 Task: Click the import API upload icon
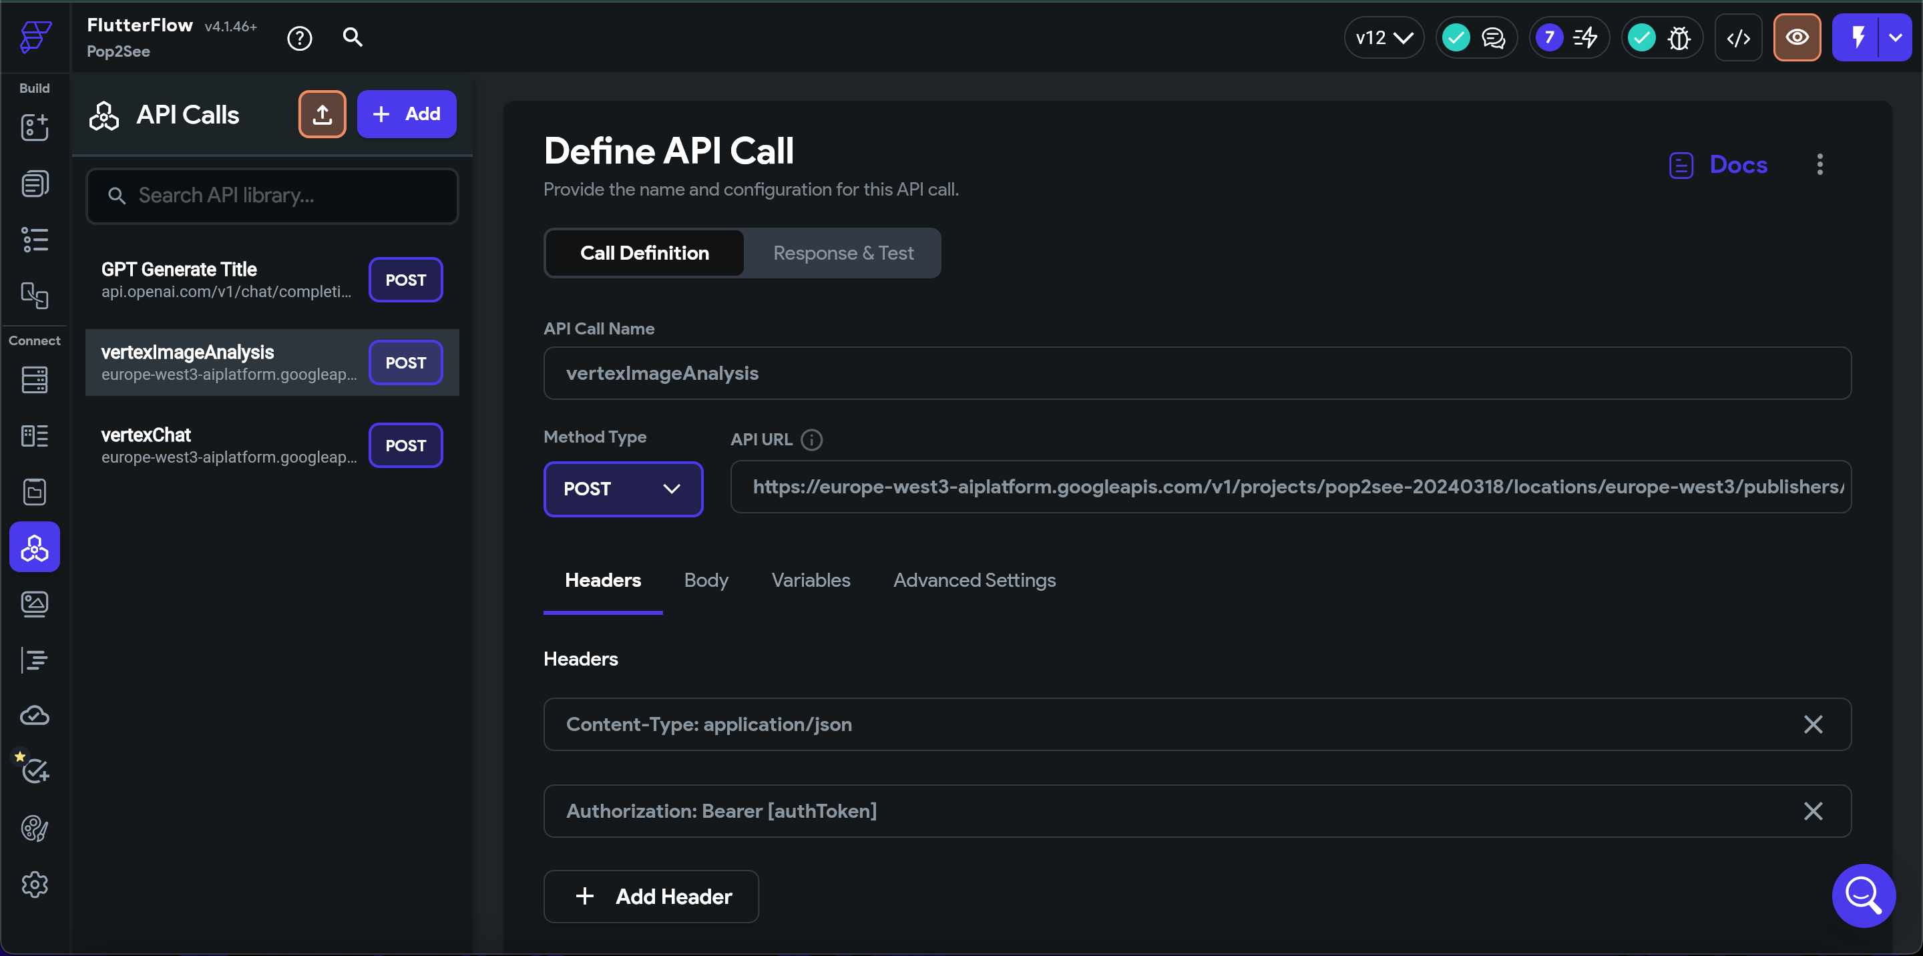pos(322,114)
